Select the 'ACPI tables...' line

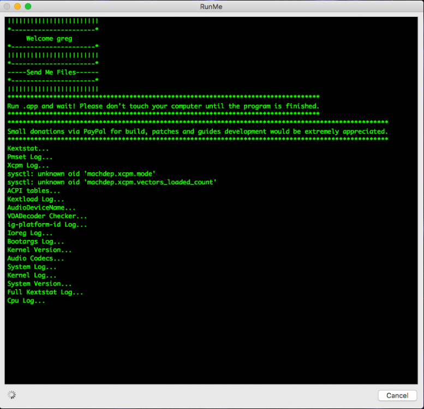(34, 191)
